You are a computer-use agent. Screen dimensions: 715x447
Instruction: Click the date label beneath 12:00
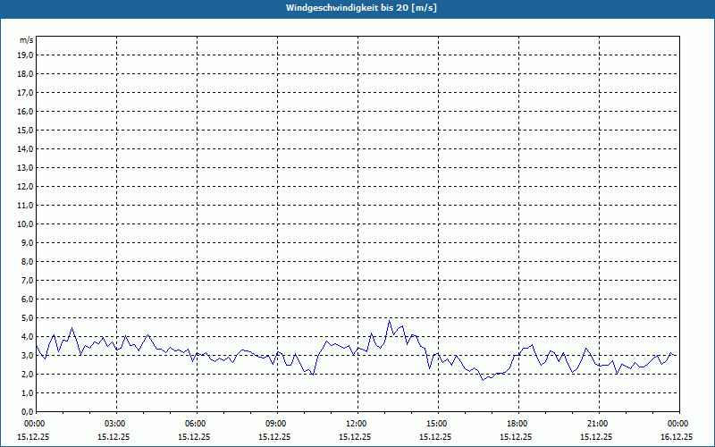pyautogui.click(x=356, y=437)
